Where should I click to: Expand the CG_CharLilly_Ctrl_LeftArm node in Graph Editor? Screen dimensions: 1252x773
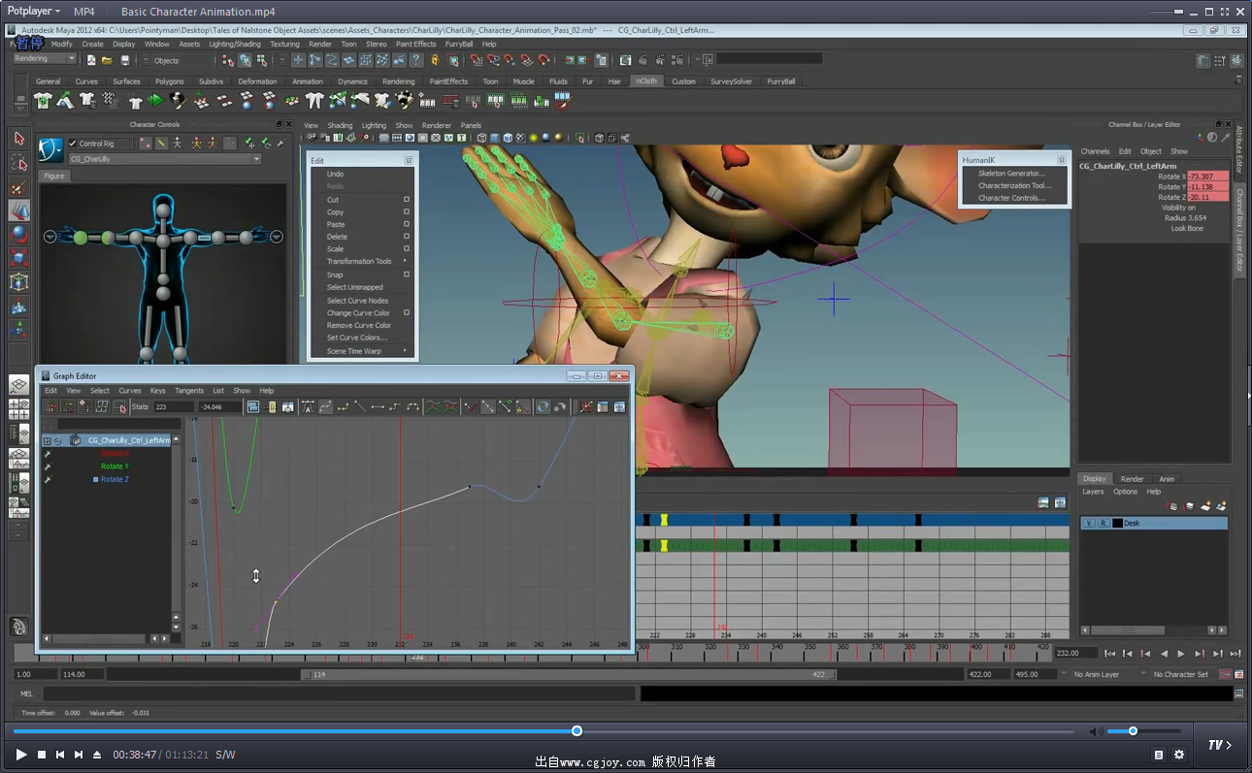[47, 440]
